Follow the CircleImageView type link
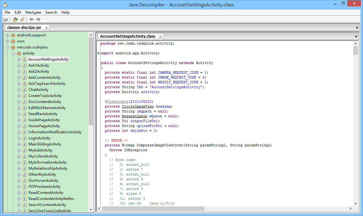 (x=138, y=106)
